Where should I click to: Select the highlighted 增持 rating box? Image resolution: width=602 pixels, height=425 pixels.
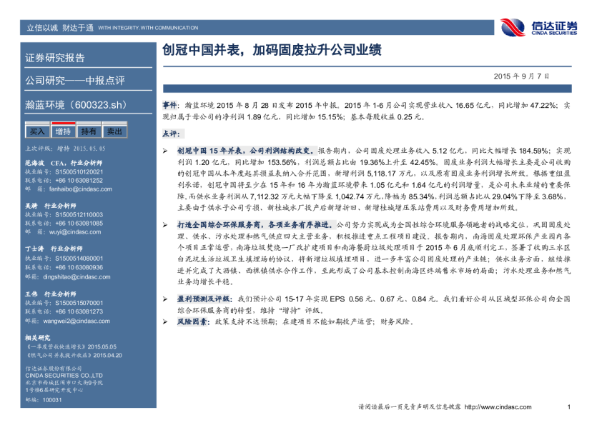[x=63, y=131]
